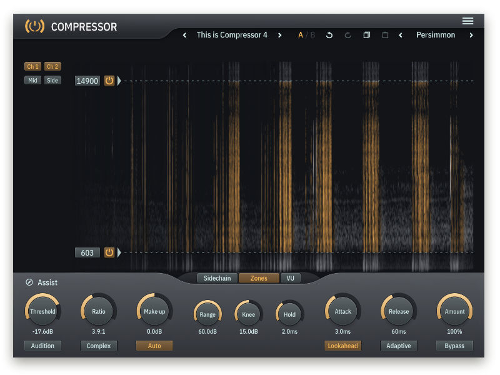Toggle power icon for 603 zone

pos(109,252)
